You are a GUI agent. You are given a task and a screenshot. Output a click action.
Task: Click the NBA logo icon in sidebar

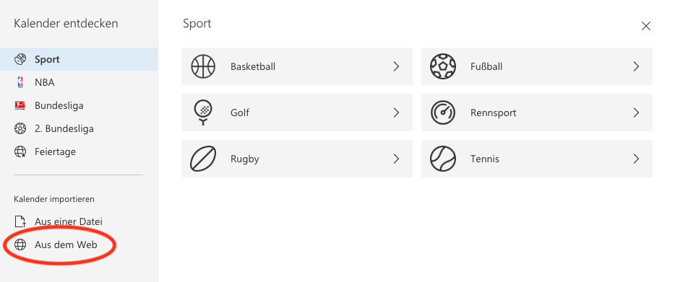click(20, 82)
